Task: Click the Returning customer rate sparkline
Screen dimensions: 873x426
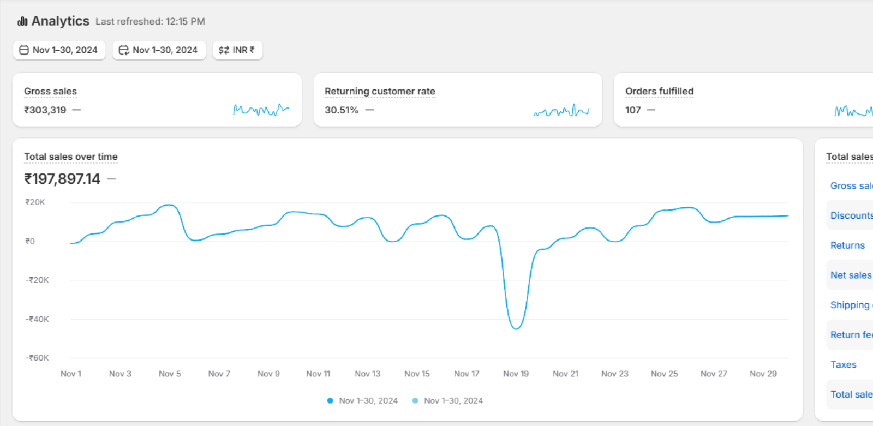Action: 561,111
